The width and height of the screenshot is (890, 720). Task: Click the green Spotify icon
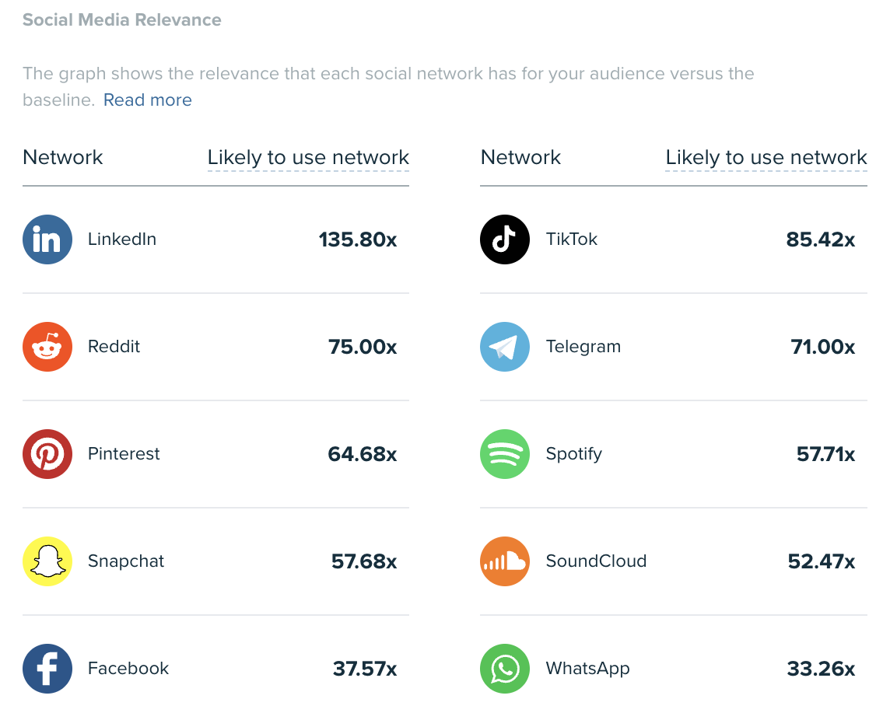505,454
